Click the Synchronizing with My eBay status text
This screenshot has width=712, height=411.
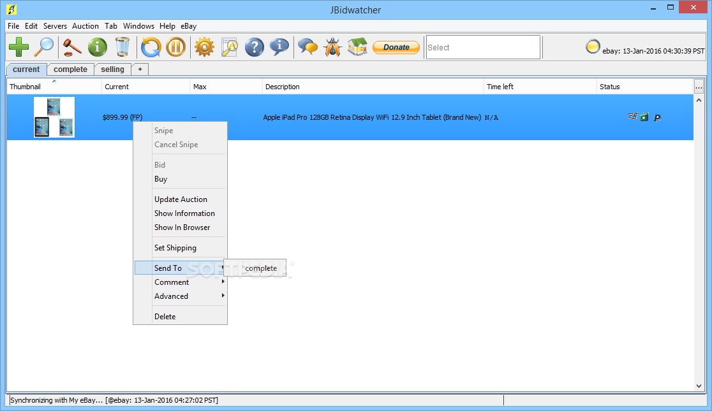point(114,400)
